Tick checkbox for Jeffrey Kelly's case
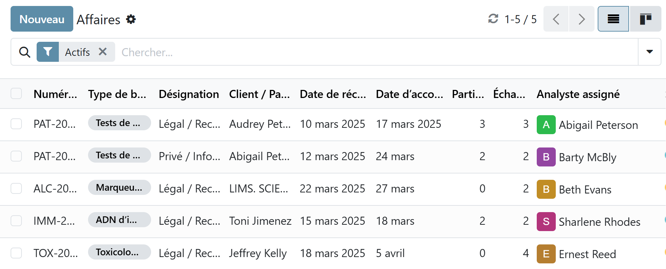The image size is (666, 269). coord(16,253)
